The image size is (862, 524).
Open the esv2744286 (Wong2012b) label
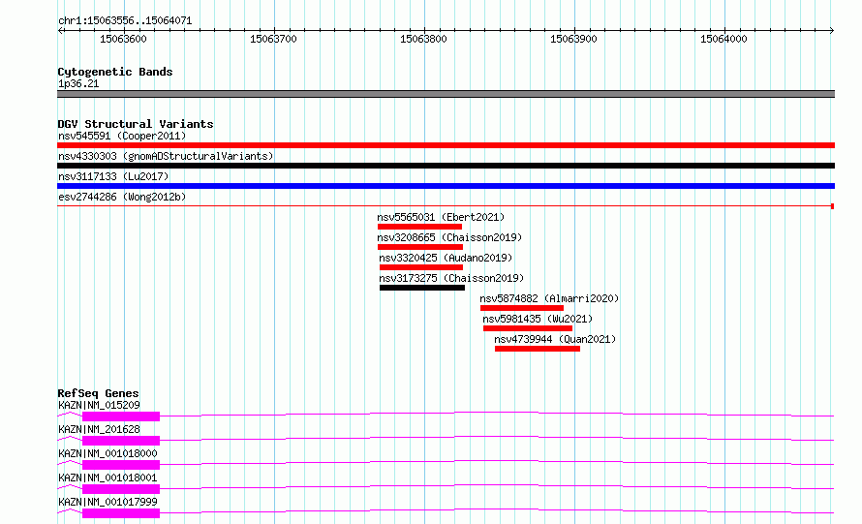tap(122, 197)
